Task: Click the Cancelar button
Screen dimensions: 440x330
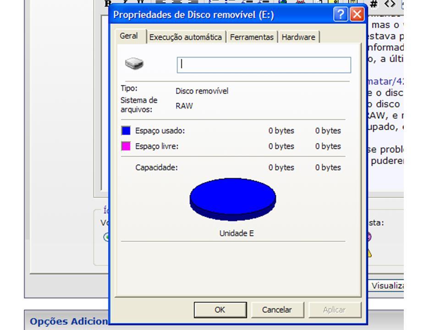Action: [278, 310]
